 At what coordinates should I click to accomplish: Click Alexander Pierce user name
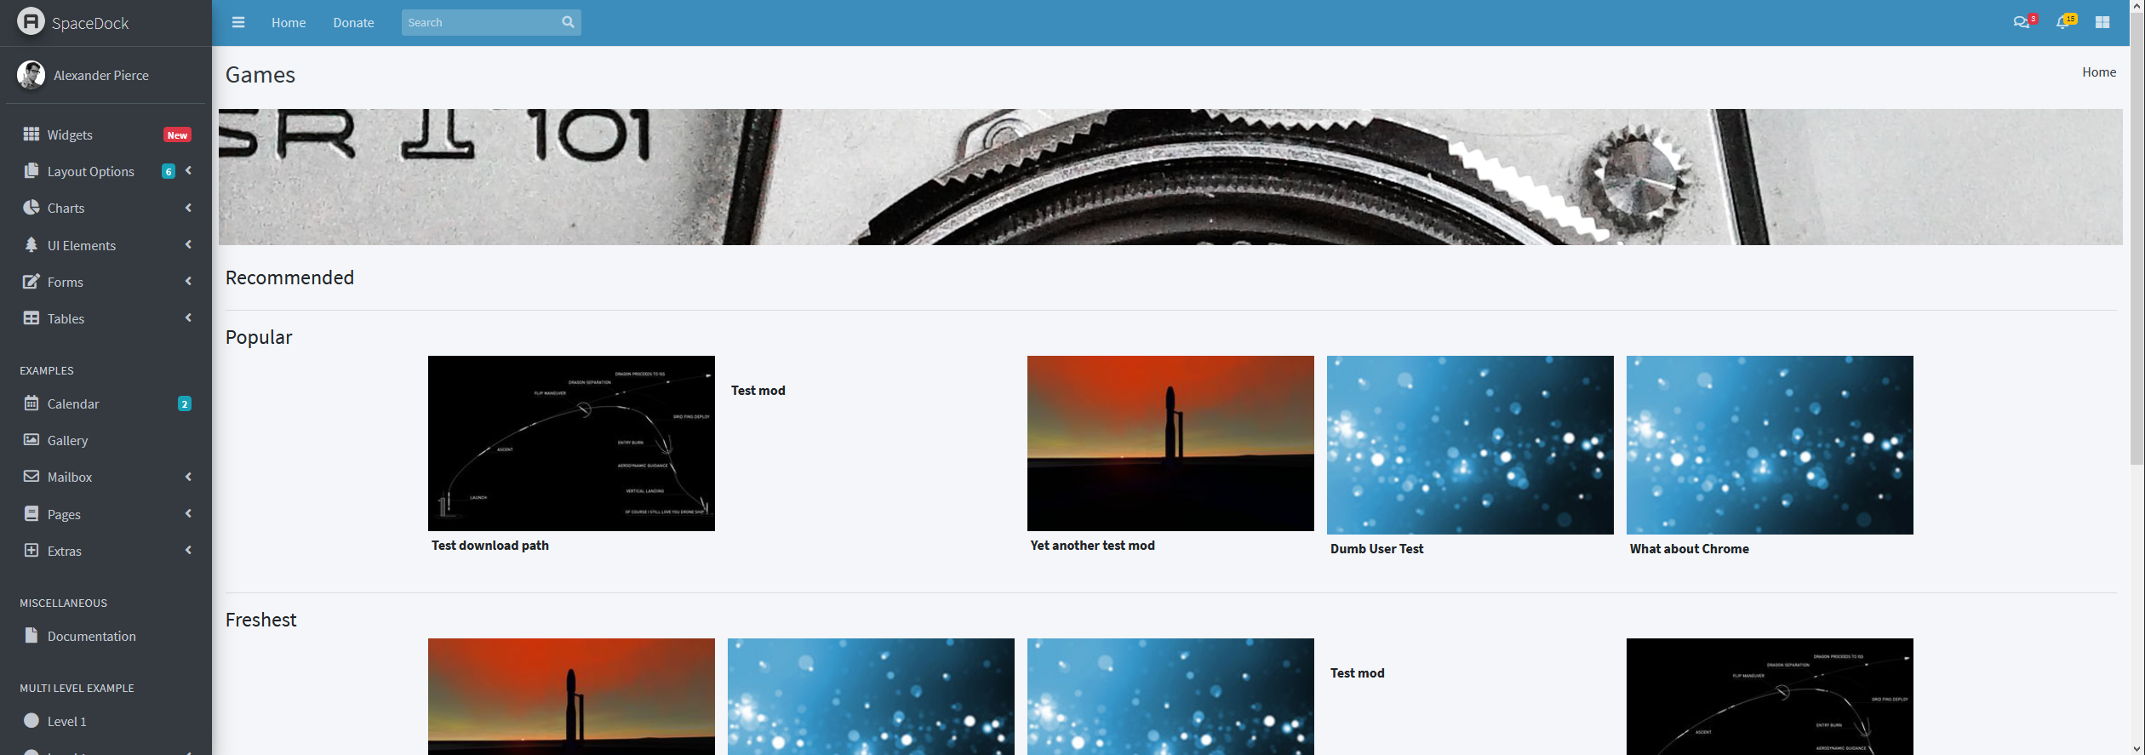(101, 75)
